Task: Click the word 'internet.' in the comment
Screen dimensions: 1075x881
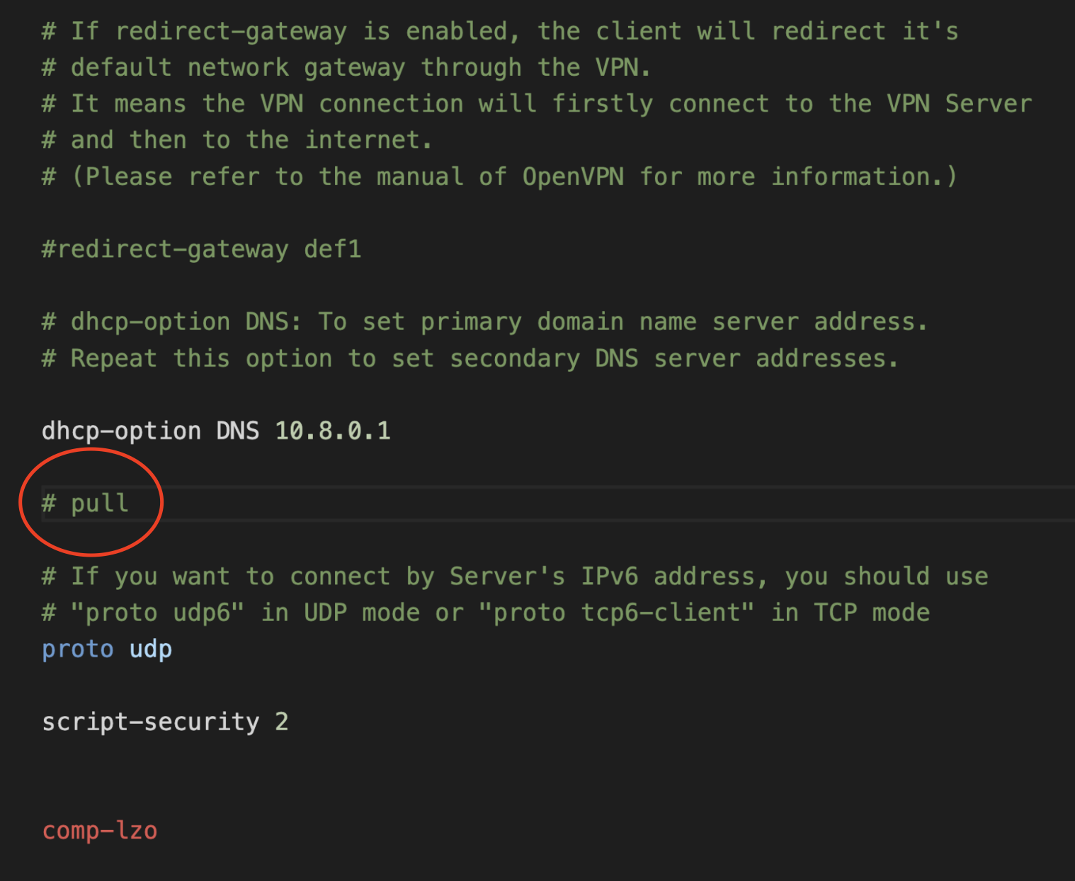Action: pos(368,140)
